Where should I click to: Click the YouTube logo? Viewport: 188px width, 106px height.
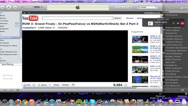click(x=30, y=18)
